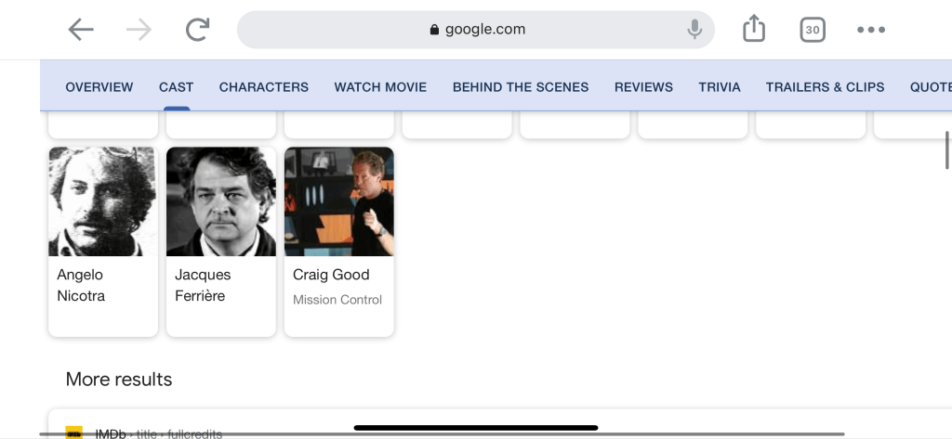Switch to the Overview tab
The image size is (952, 439).
[99, 87]
